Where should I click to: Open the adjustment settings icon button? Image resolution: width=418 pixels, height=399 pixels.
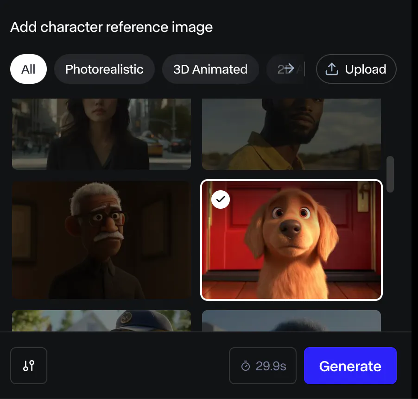point(29,366)
